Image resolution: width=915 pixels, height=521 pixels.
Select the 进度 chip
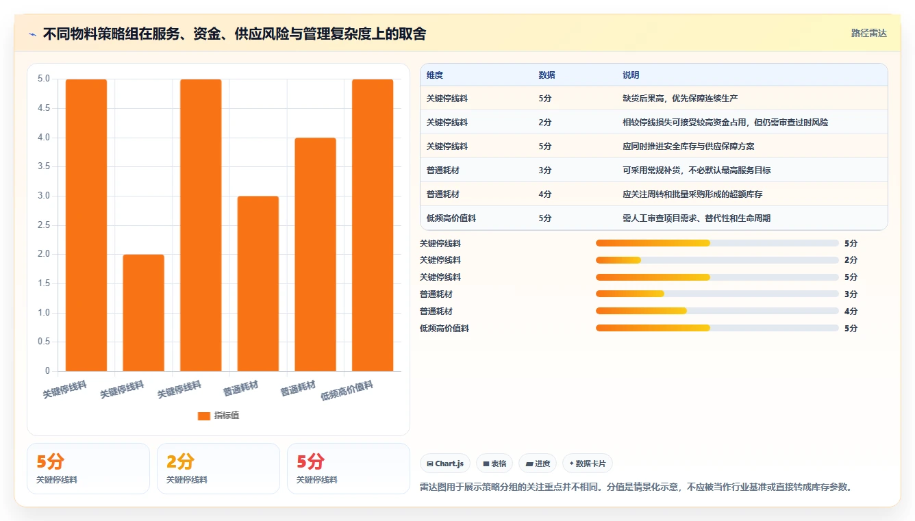538,463
